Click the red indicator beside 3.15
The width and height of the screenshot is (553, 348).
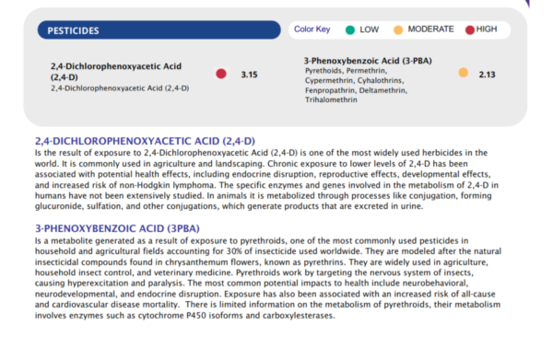pos(221,74)
